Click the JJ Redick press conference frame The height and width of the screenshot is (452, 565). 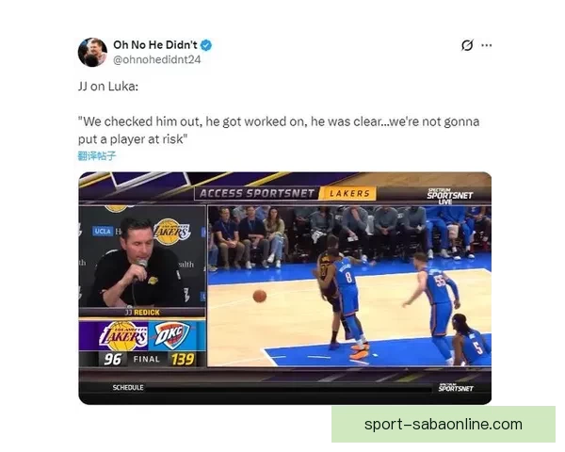point(142,256)
